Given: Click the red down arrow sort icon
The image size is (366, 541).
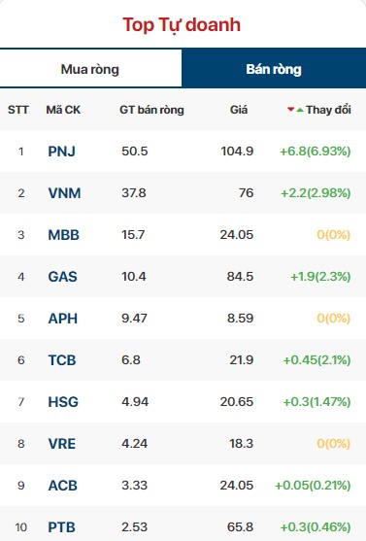Looking at the screenshot, I should [291, 110].
